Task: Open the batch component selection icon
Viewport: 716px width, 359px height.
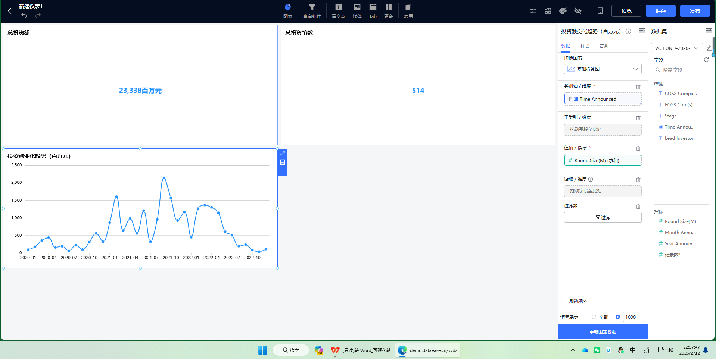Action: pyautogui.click(x=548, y=11)
